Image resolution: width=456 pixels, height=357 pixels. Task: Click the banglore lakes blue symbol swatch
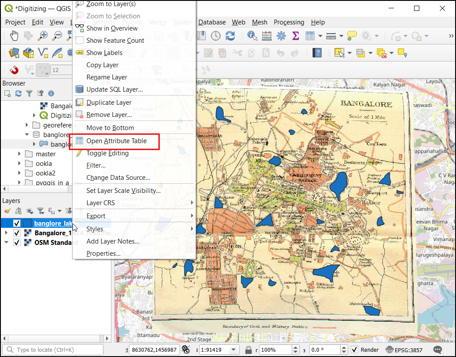(28, 223)
